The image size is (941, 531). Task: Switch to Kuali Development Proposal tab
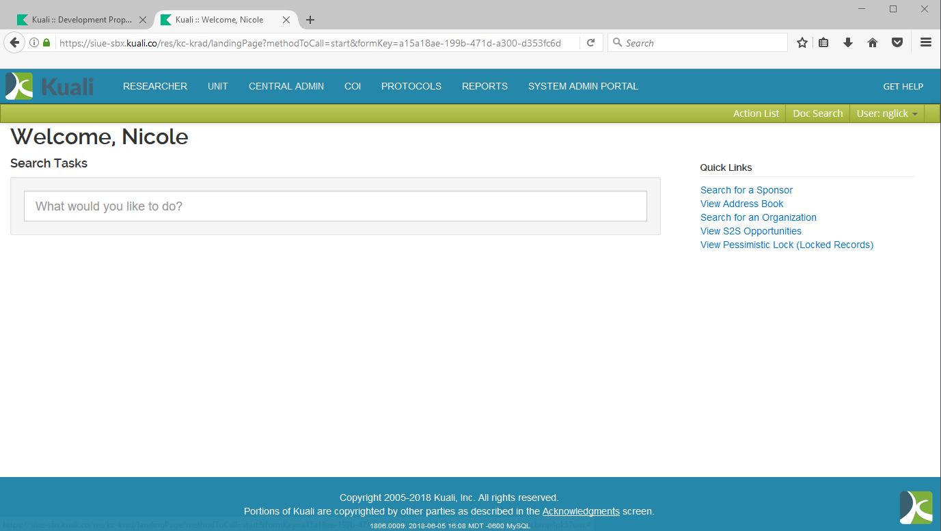pyautogui.click(x=81, y=20)
